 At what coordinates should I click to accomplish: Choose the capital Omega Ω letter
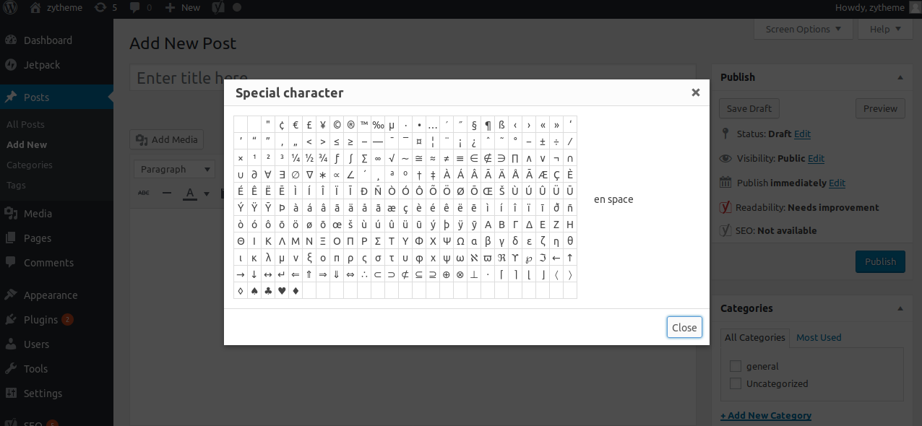460,241
